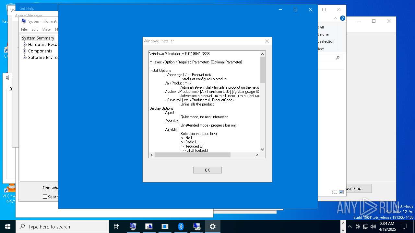The width and height of the screenshot is (415, 233).
Task: Click the System Information title bar icon
Action: coord(24,21)
